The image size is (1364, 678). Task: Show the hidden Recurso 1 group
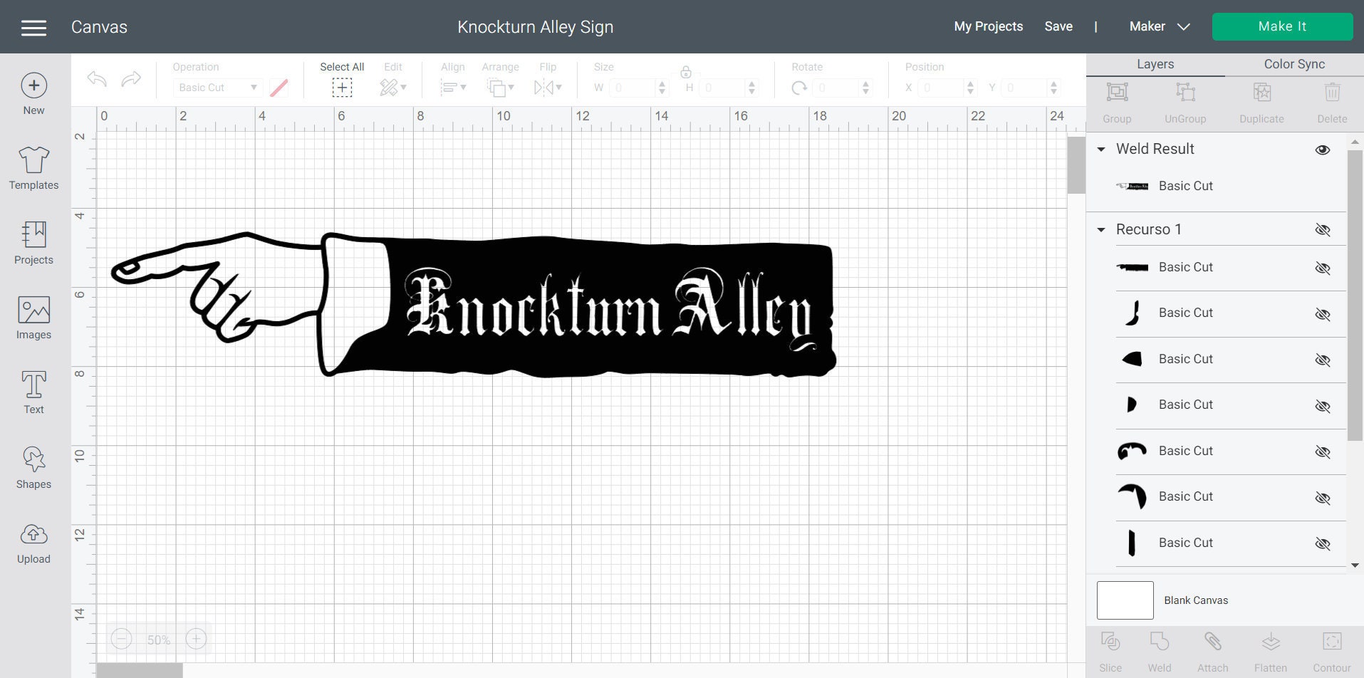1323,230
